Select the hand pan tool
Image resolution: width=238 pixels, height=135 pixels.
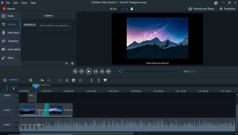[131, 9]
